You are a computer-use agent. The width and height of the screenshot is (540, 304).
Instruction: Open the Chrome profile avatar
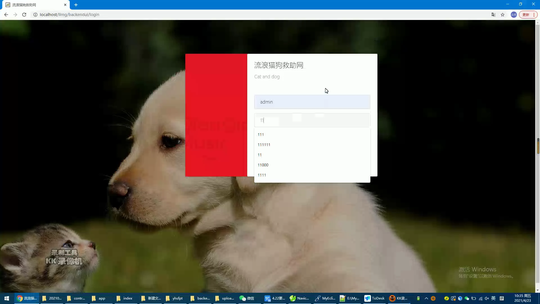[x=514, y=15]
